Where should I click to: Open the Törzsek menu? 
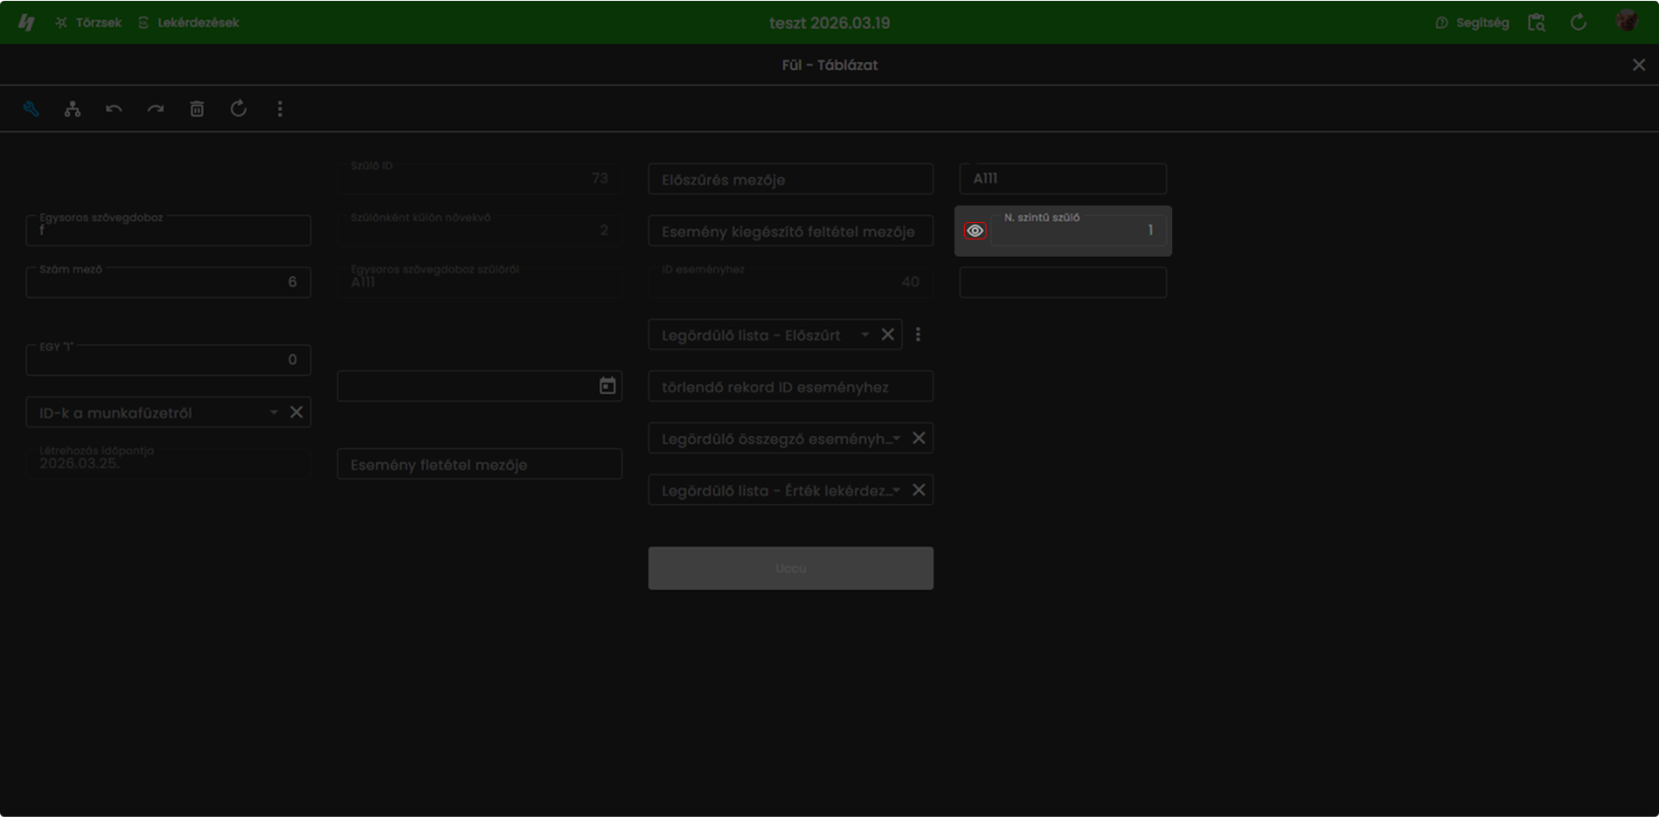pos(89,23)
